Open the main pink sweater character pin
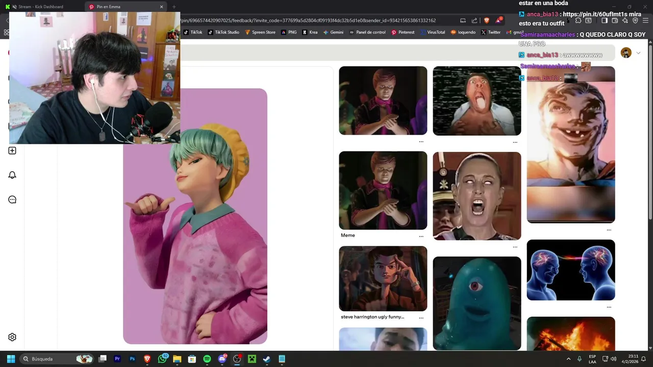 point(195,217)
